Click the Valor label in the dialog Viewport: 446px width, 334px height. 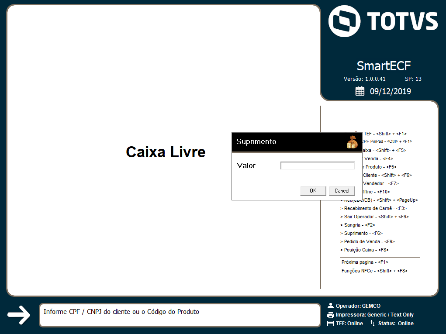pyautogui.click(x=246, y=165)
